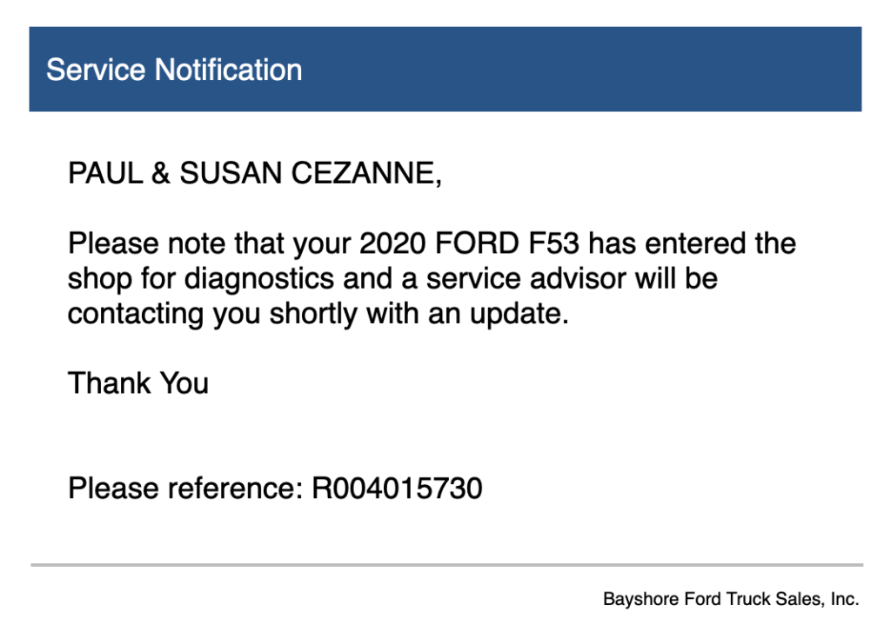Click the vehicle year 2020
This screenshot has height=625, width=891.
point(392,243)
